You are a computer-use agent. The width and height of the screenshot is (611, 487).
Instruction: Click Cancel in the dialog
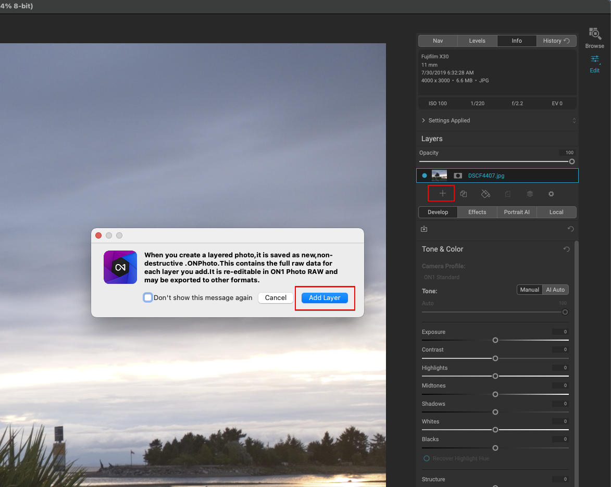coord(276,297)
